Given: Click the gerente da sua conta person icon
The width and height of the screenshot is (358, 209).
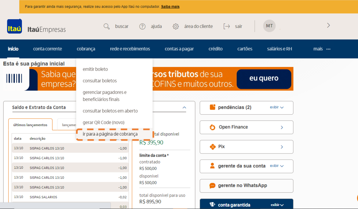Looking at the screenshot, I should click(x=212, y=166).
